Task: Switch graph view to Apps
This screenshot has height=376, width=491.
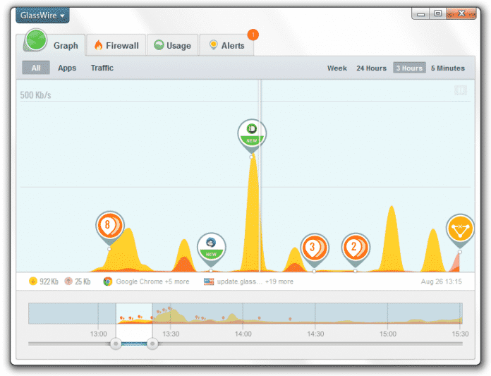Action: 67,68
